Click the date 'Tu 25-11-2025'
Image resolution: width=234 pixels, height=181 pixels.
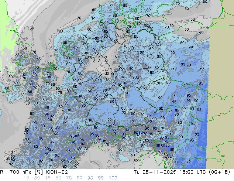(x=155, y=172)
